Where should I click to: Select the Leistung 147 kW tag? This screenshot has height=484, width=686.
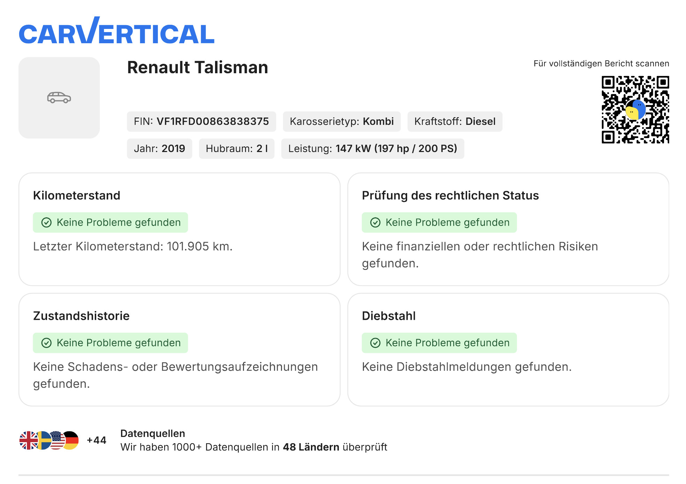click(373, 149)
